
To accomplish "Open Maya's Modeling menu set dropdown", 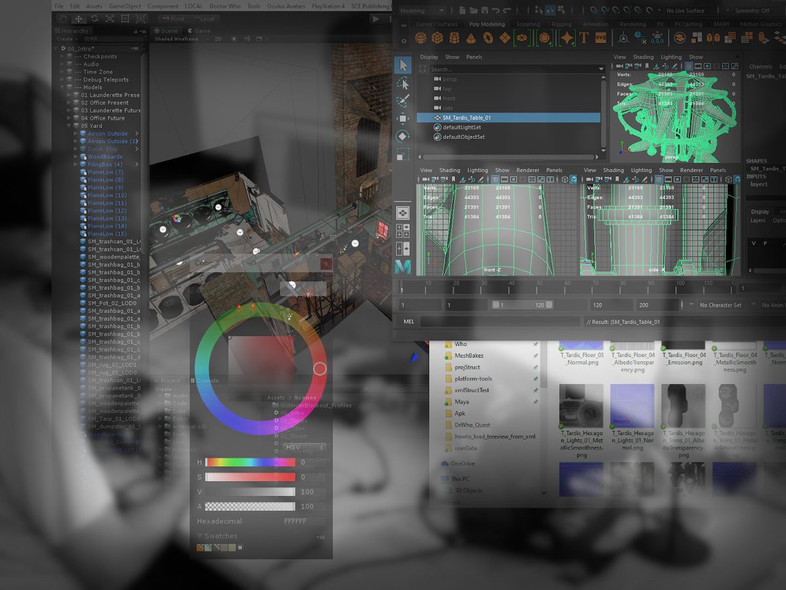I will [x=422, y=10].
